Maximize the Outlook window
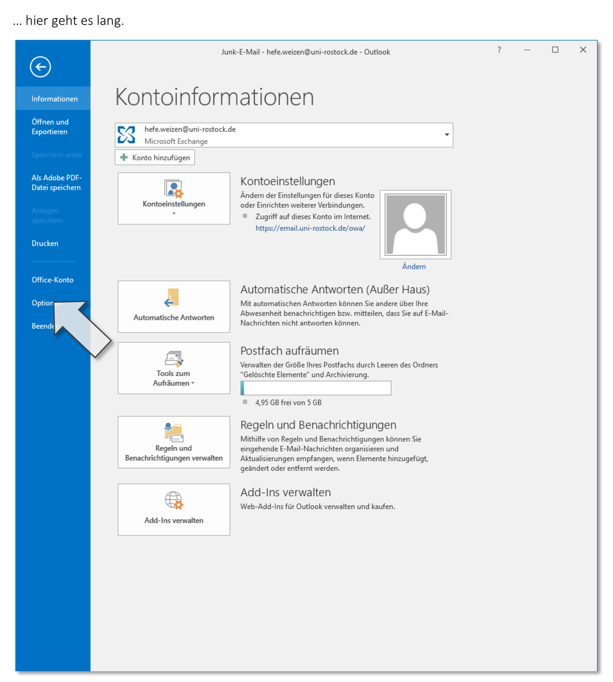 (555, 50)
